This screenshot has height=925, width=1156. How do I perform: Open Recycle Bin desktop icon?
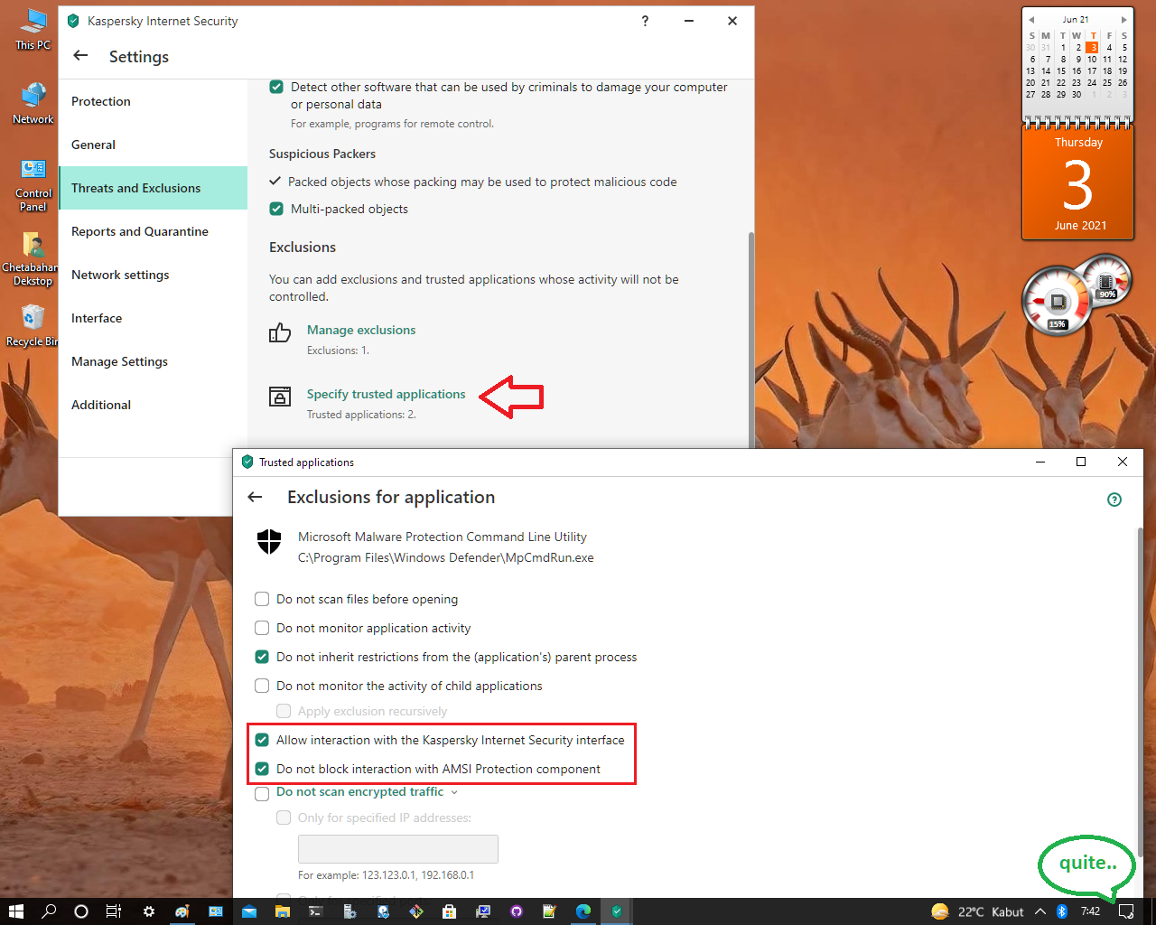pos(33,325)
